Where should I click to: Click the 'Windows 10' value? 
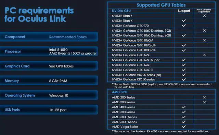point(59,95)
